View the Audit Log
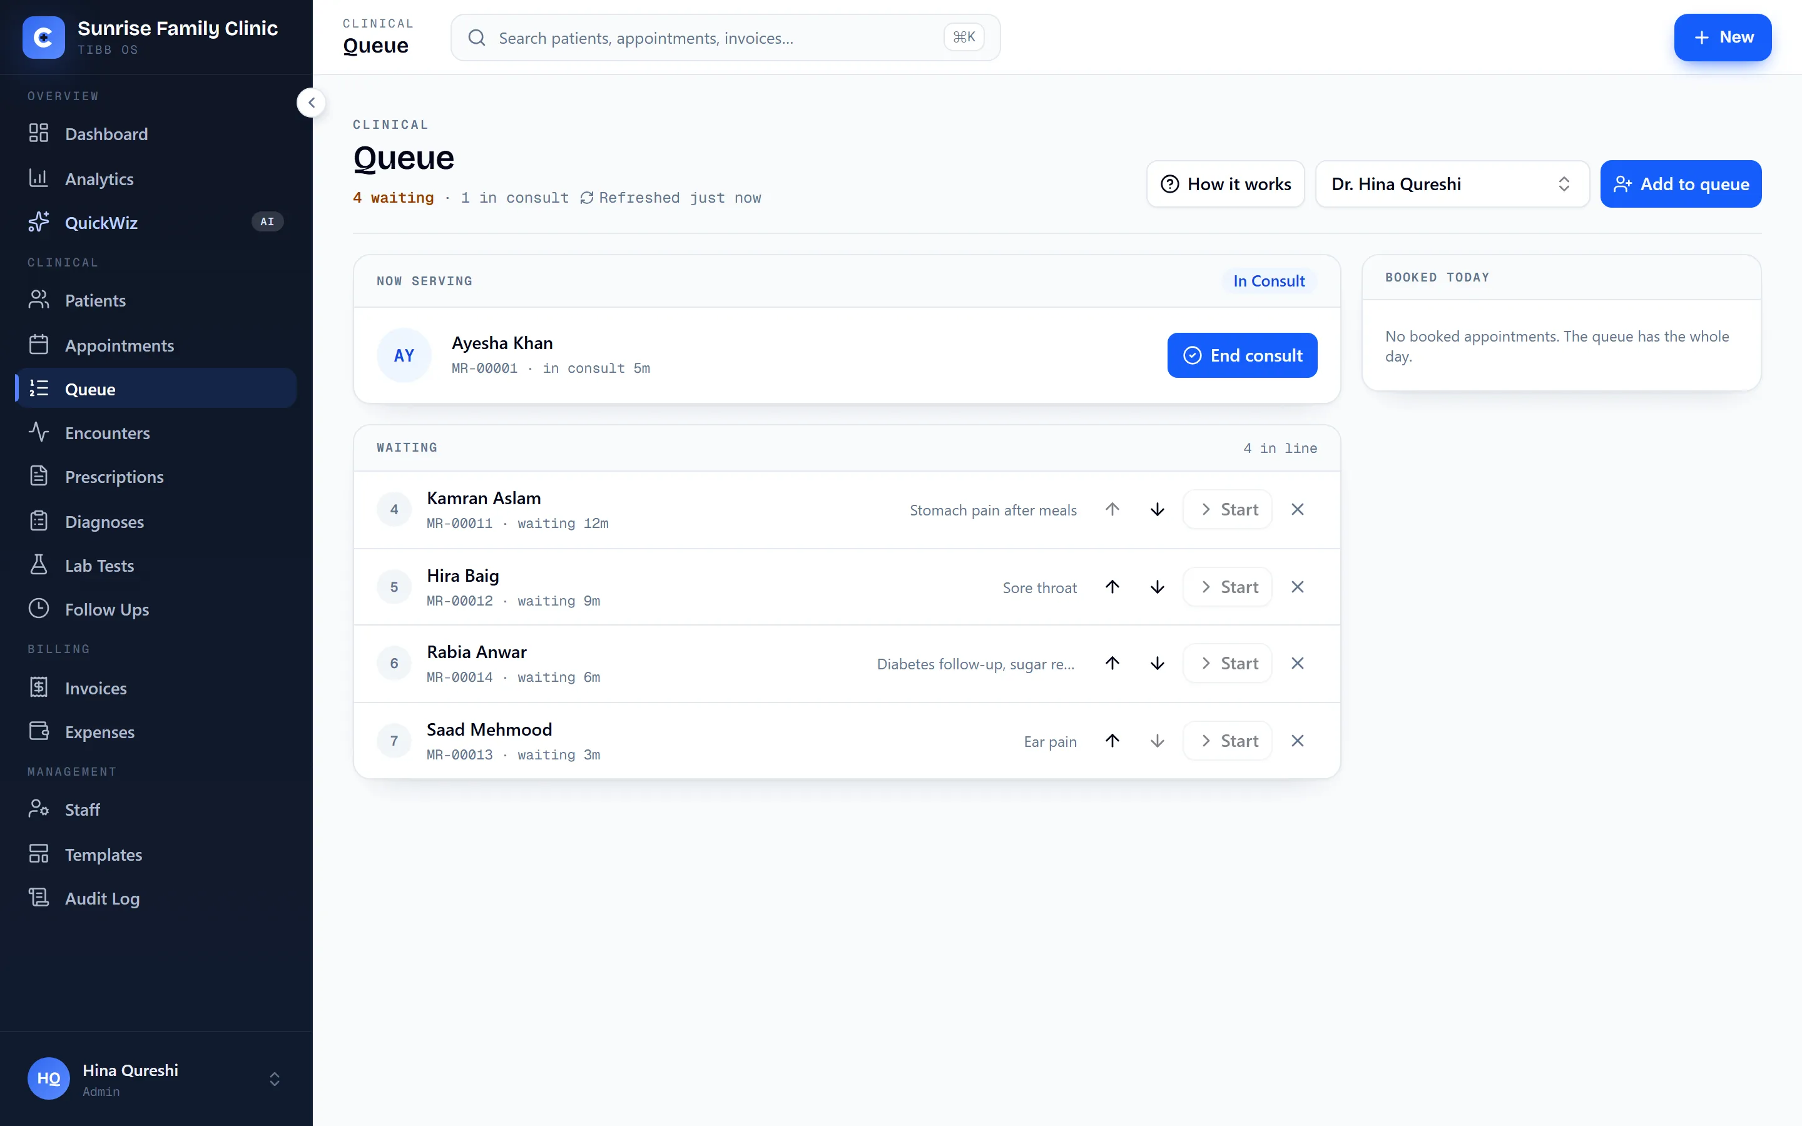The height and width of the screenshot is (1126, 1802). pyautogui.click(x=156, y=898)
